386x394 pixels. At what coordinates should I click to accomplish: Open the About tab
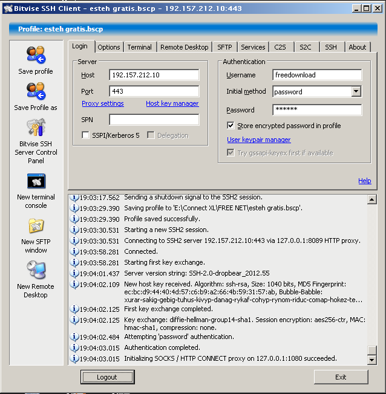coord(358,47)
